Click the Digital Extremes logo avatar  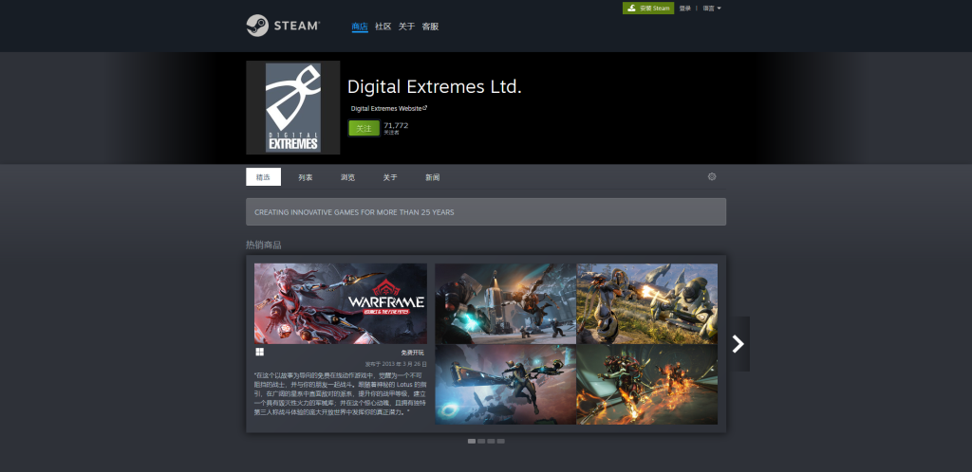click(293, 108)
